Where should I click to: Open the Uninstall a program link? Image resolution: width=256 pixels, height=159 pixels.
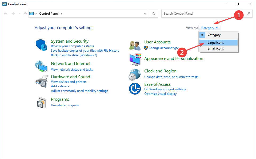pos(65,105)
